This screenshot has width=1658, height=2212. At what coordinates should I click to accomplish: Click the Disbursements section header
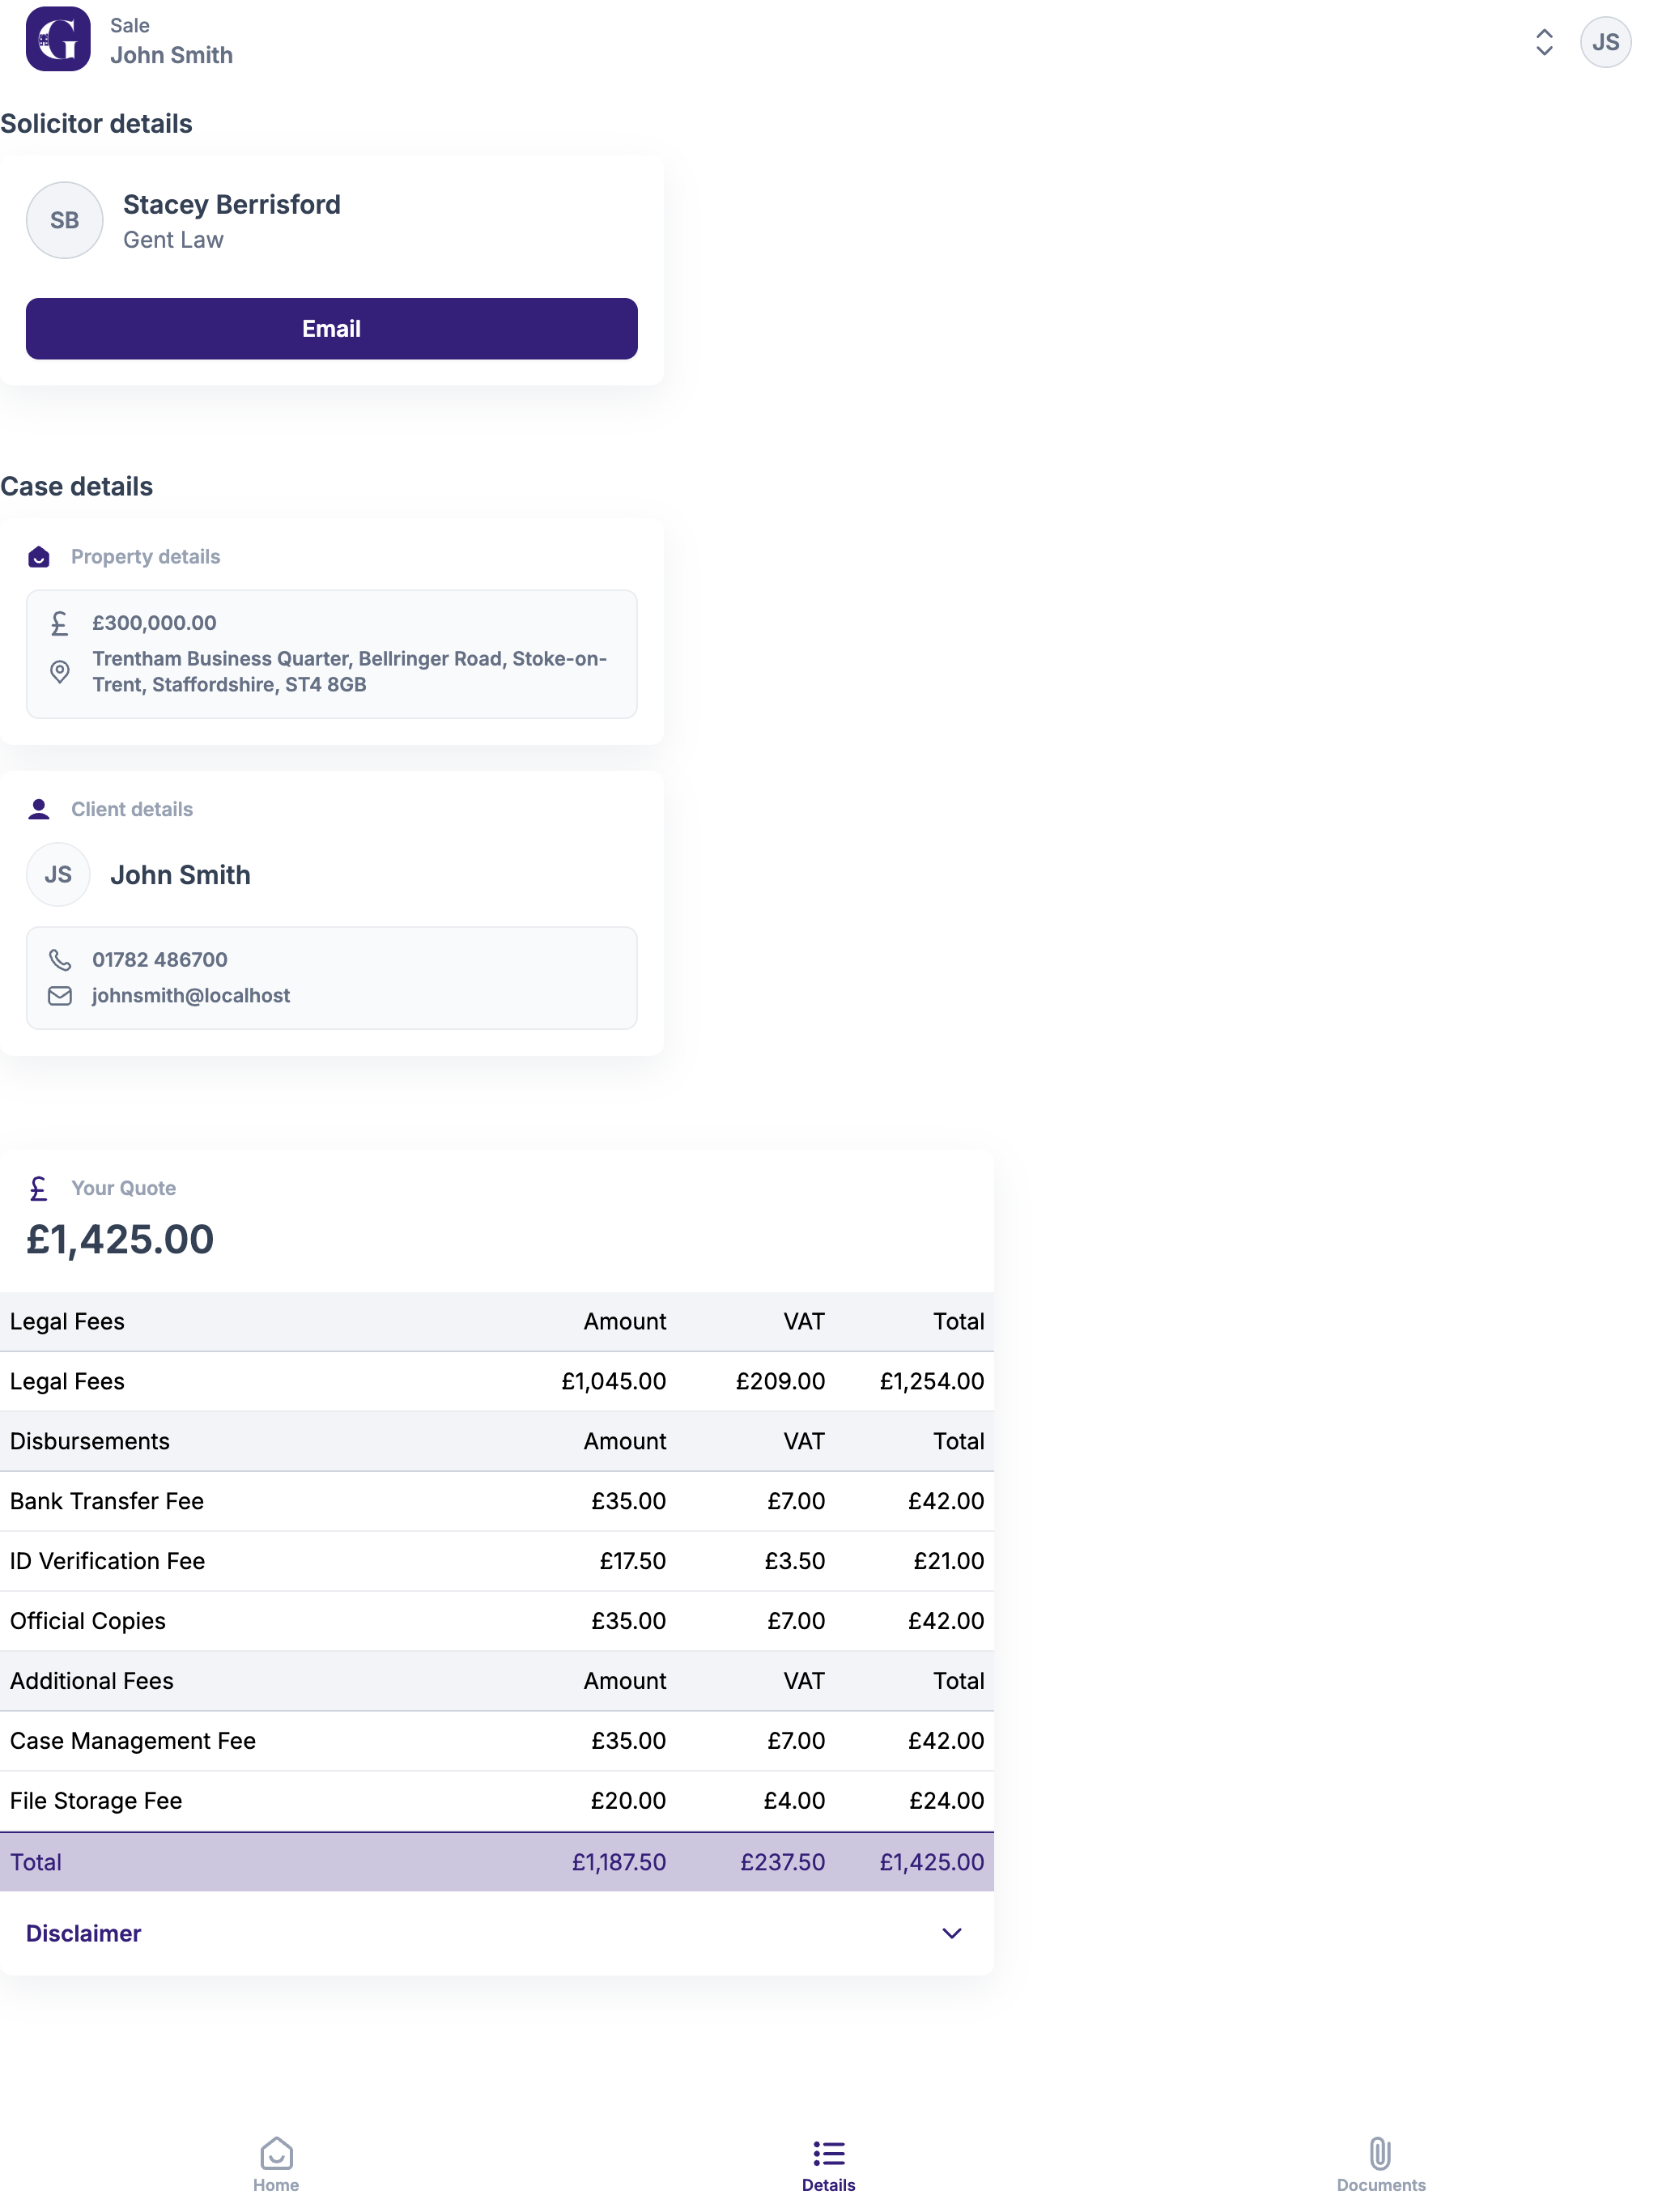pos(90,1442)
